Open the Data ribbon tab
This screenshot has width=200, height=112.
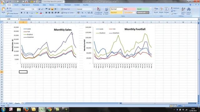coord(44,5)
